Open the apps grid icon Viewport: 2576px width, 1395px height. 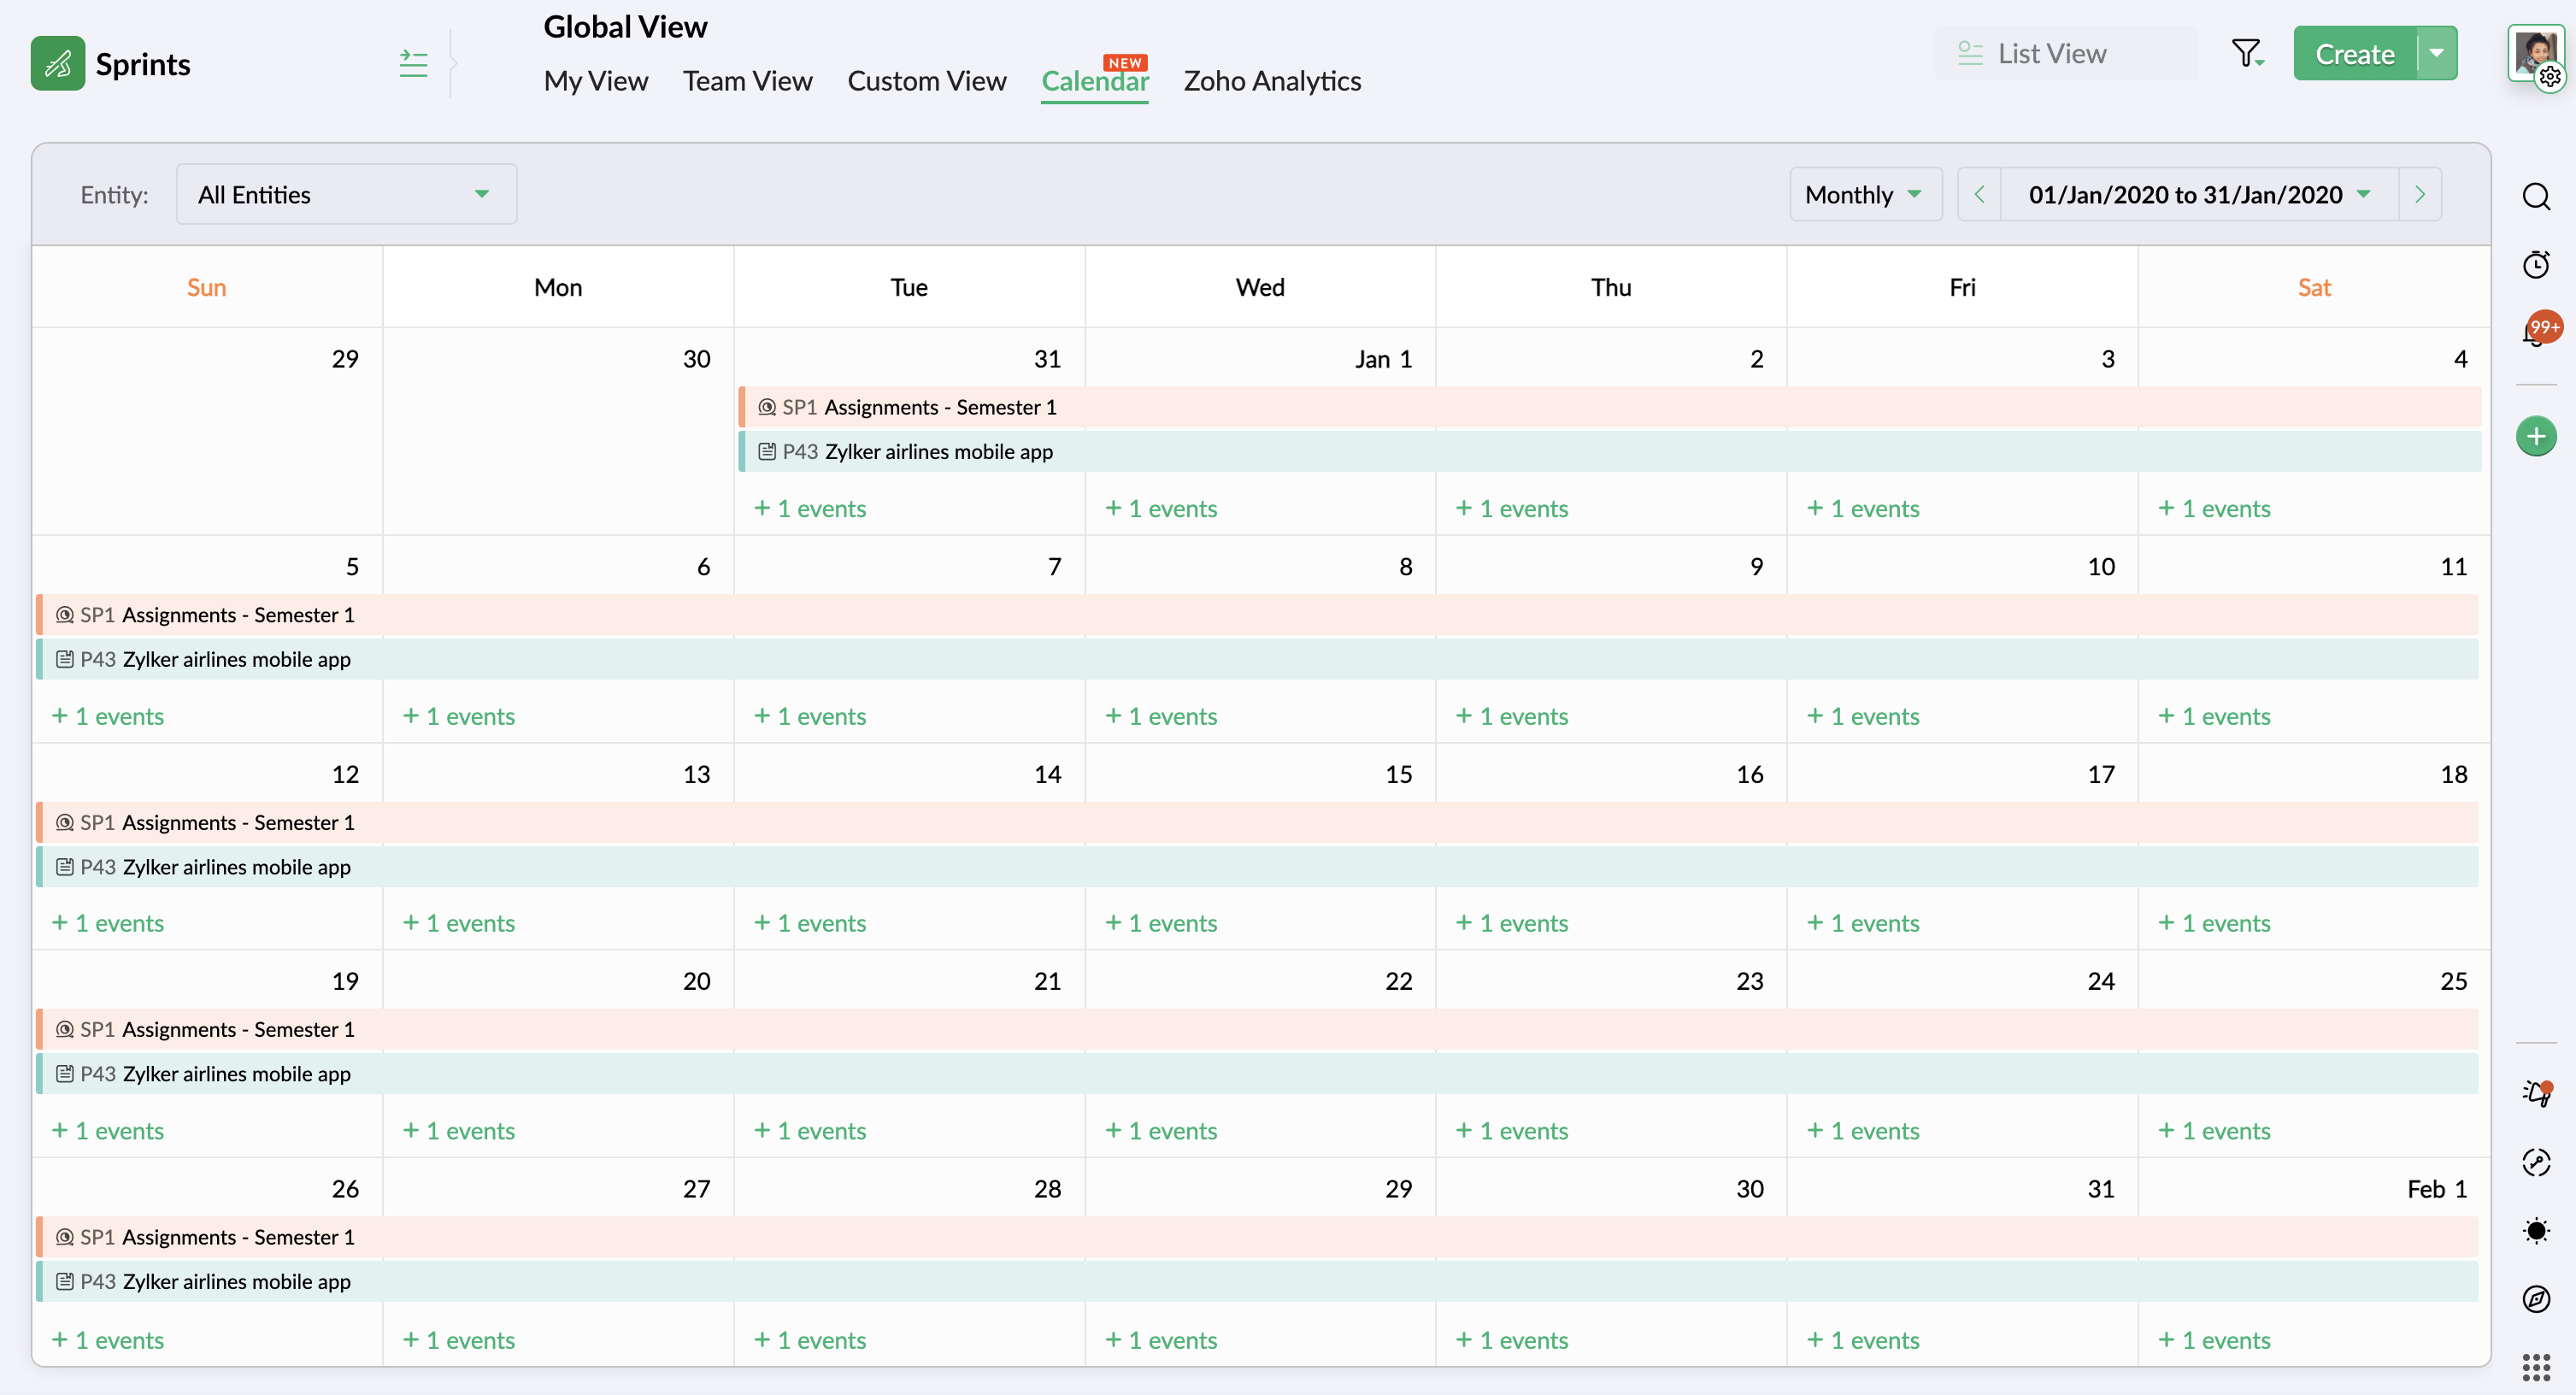(2536, 1367)
